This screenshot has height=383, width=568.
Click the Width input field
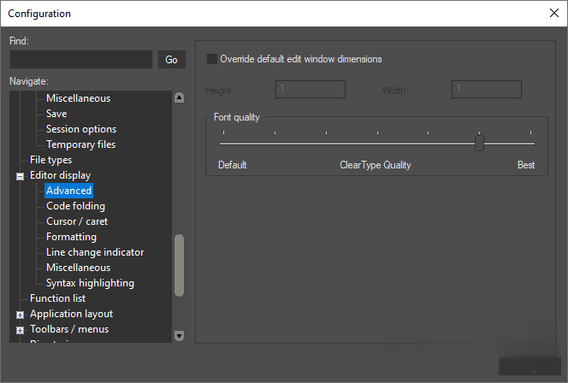tap(487, 89)
